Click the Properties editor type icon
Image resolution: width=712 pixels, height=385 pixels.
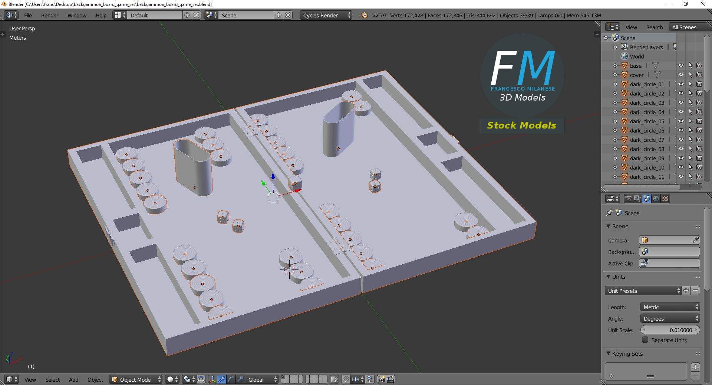pyautogui.click(x=613, y=199)
